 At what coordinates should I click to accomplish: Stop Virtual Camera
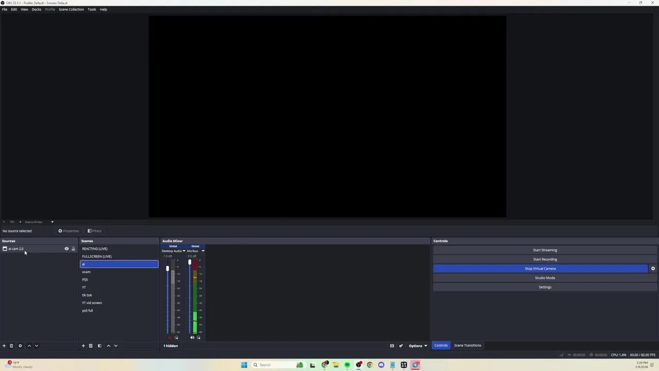(540, 268)
